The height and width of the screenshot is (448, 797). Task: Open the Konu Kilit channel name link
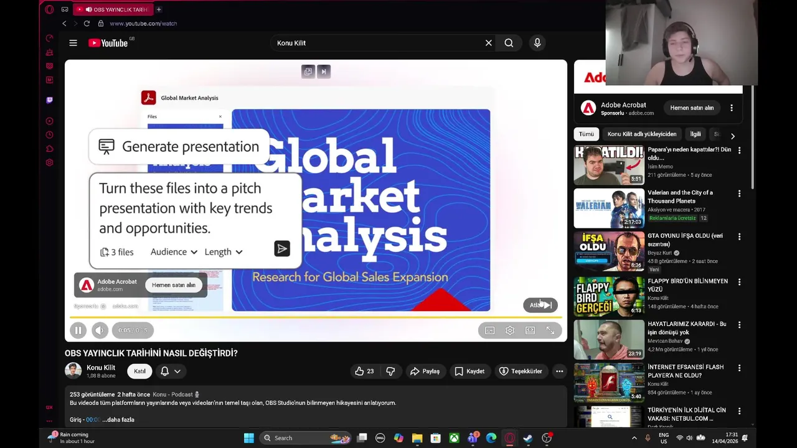[101, 368]
